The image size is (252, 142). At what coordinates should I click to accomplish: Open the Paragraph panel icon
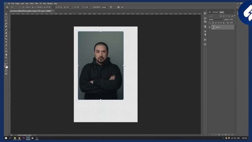tap(205, 35)
